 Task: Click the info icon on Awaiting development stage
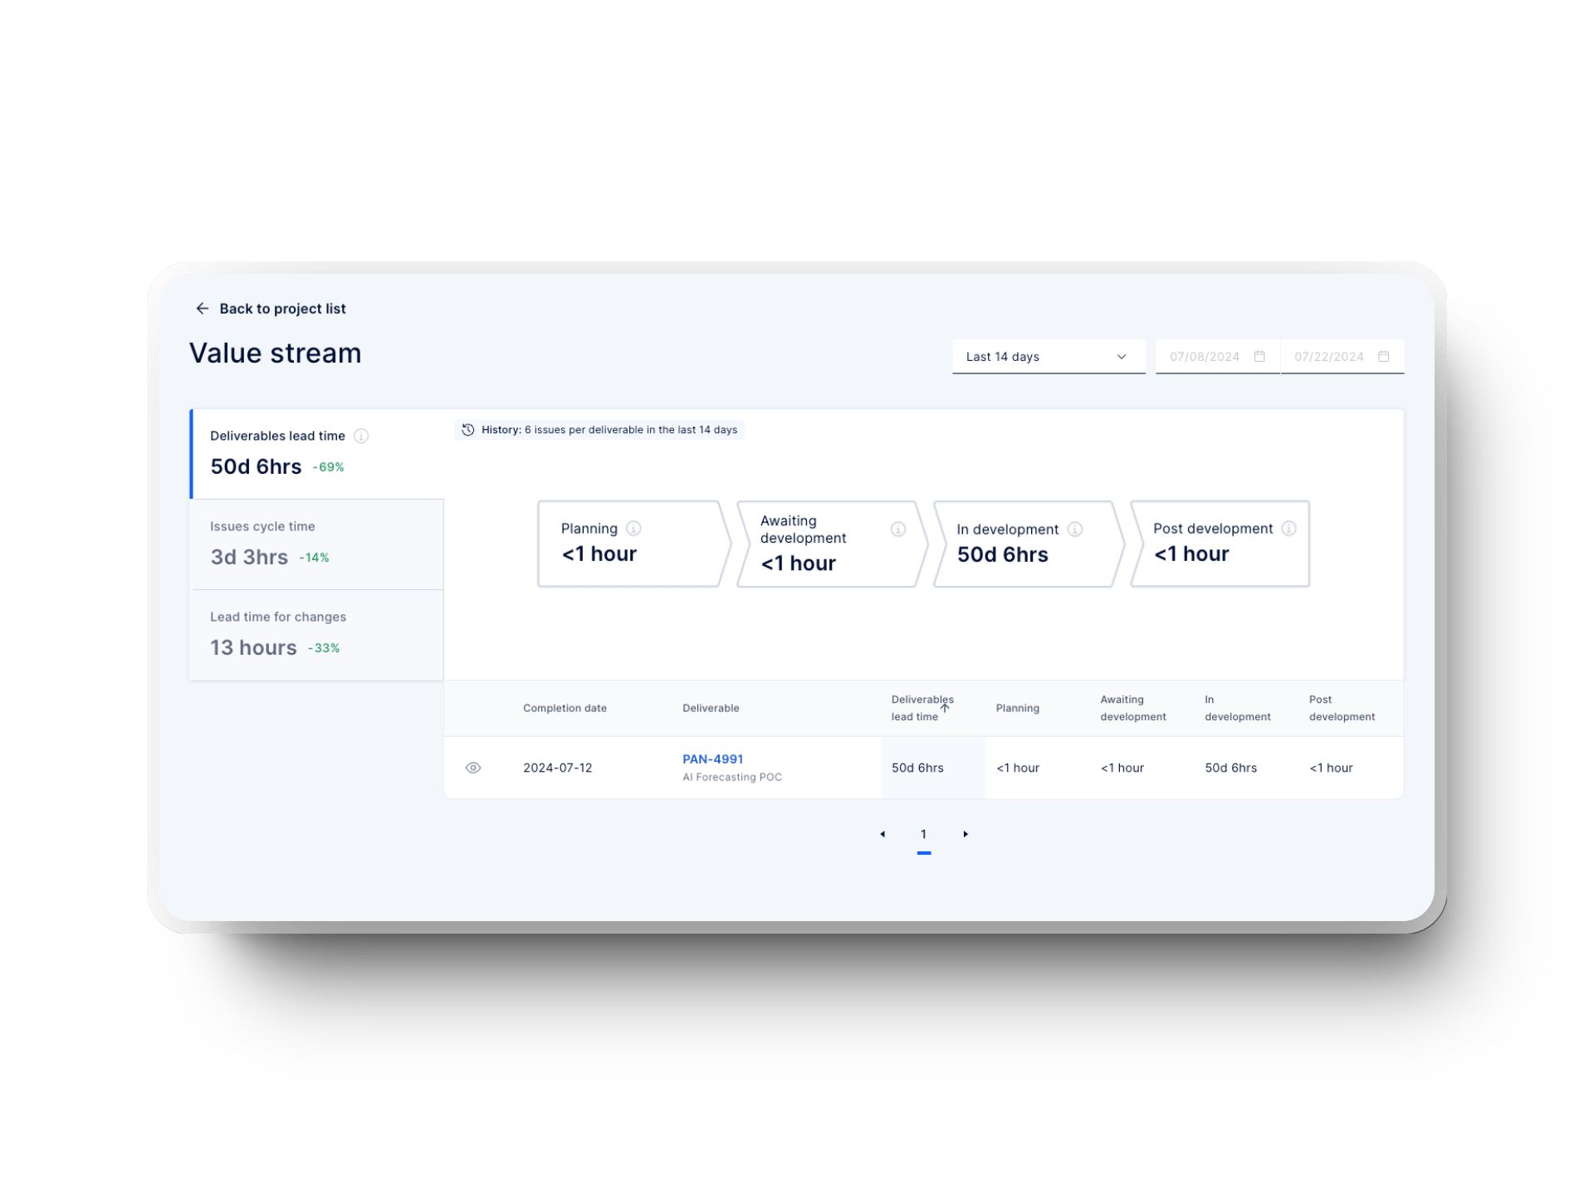pos(897,527)
